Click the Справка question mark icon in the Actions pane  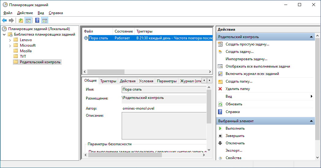coord(220,112)
